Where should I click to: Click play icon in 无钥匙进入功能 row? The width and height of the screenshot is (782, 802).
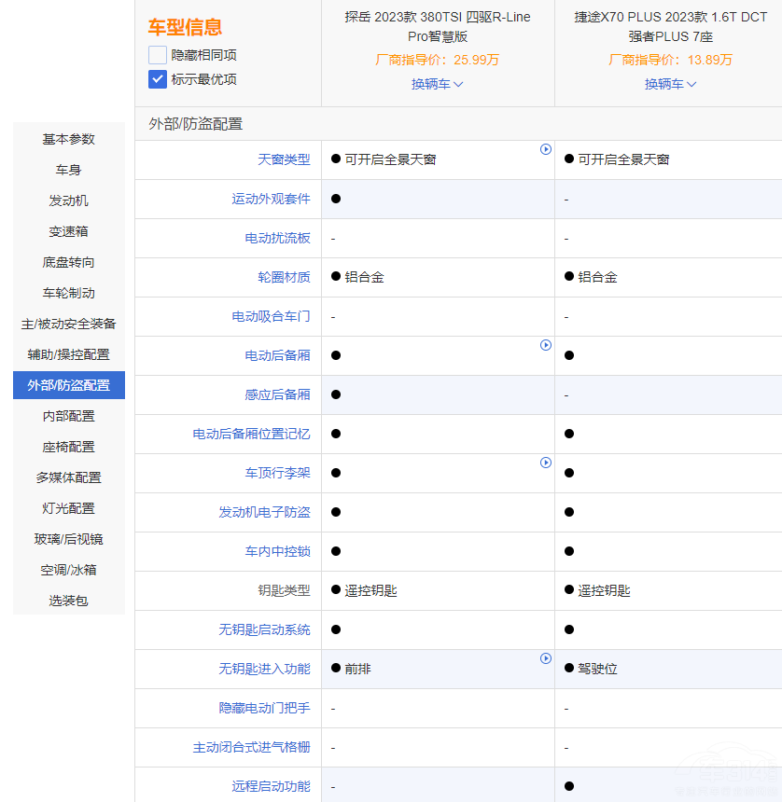[546, 658]
